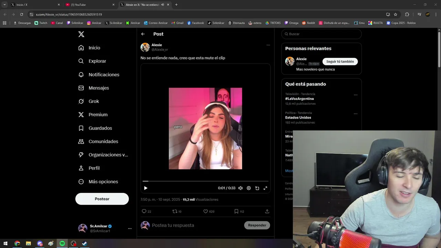Image resolution: width=441 pixels, height=248 pixels.
Task: Open the Estados Unidos trend
Action: [x=298, y=117]
